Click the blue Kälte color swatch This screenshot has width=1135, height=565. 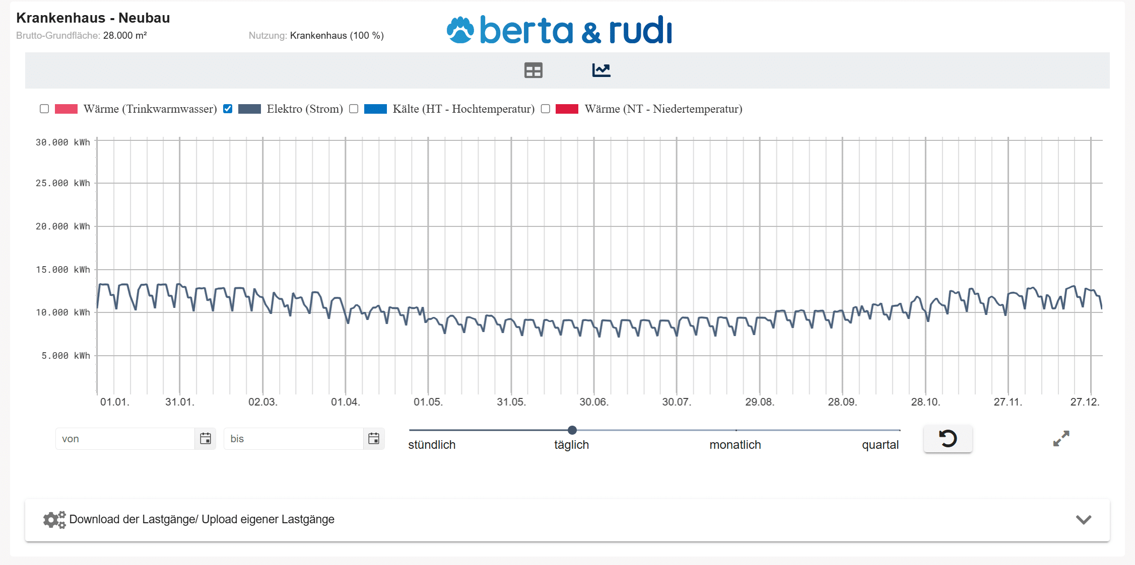pyautogui.click(x=375, y=109)
